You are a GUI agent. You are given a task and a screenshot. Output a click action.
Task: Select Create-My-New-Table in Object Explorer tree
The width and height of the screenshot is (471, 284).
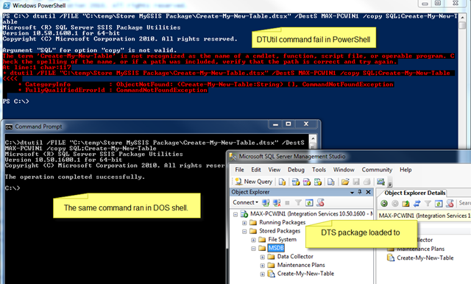(305, 274)
